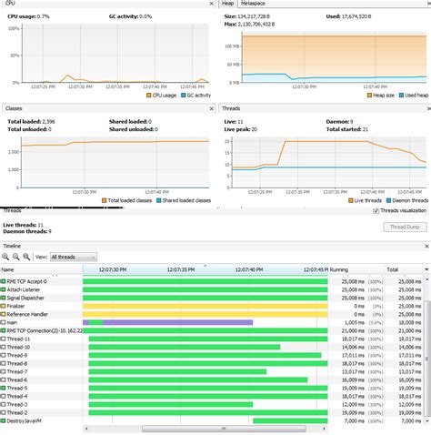431x435 pixels.
Task: Click the icon next to DestroyJavaVM thread
Action: click(x=3, y=420)
